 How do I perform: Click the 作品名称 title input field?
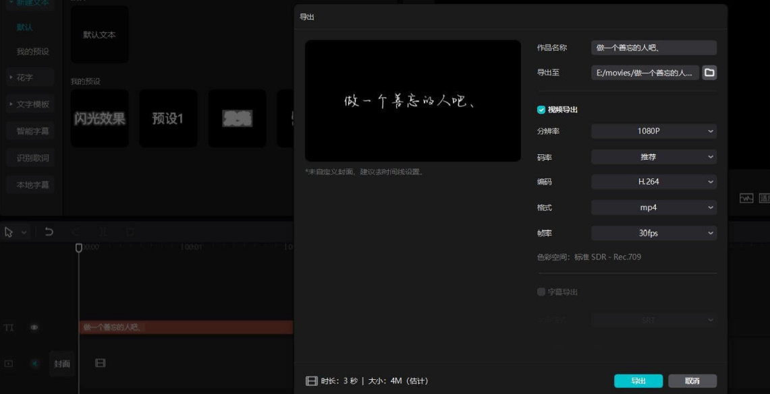click(x=654, y=47)
